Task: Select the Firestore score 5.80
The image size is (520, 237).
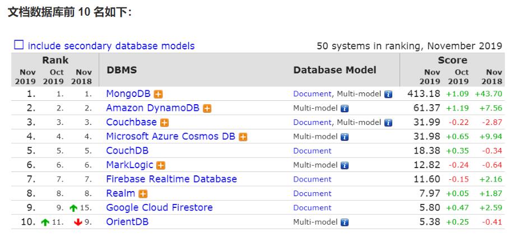Action: pos(430,208)
